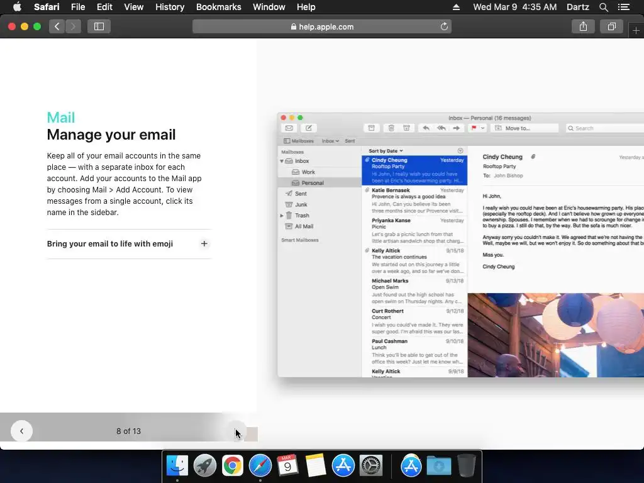
Task: Select the Junk mailbox
Action: coord(319,204)
